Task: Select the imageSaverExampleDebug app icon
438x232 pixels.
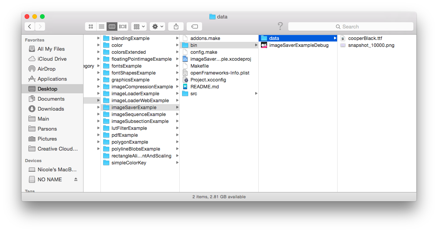Action: (264, 45)
